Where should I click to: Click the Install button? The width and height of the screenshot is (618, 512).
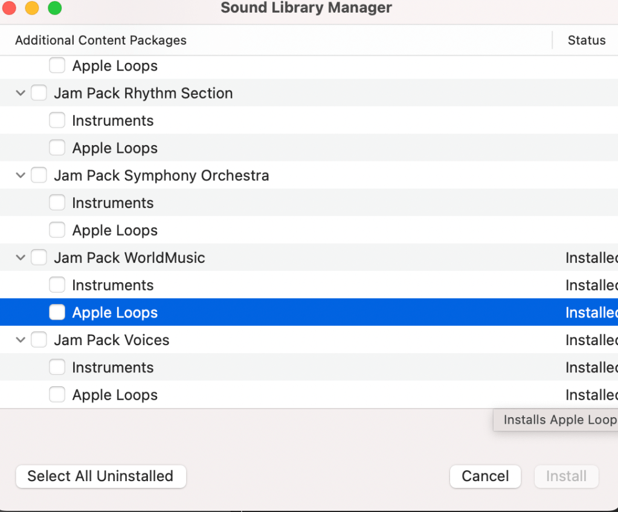[566, 476]
